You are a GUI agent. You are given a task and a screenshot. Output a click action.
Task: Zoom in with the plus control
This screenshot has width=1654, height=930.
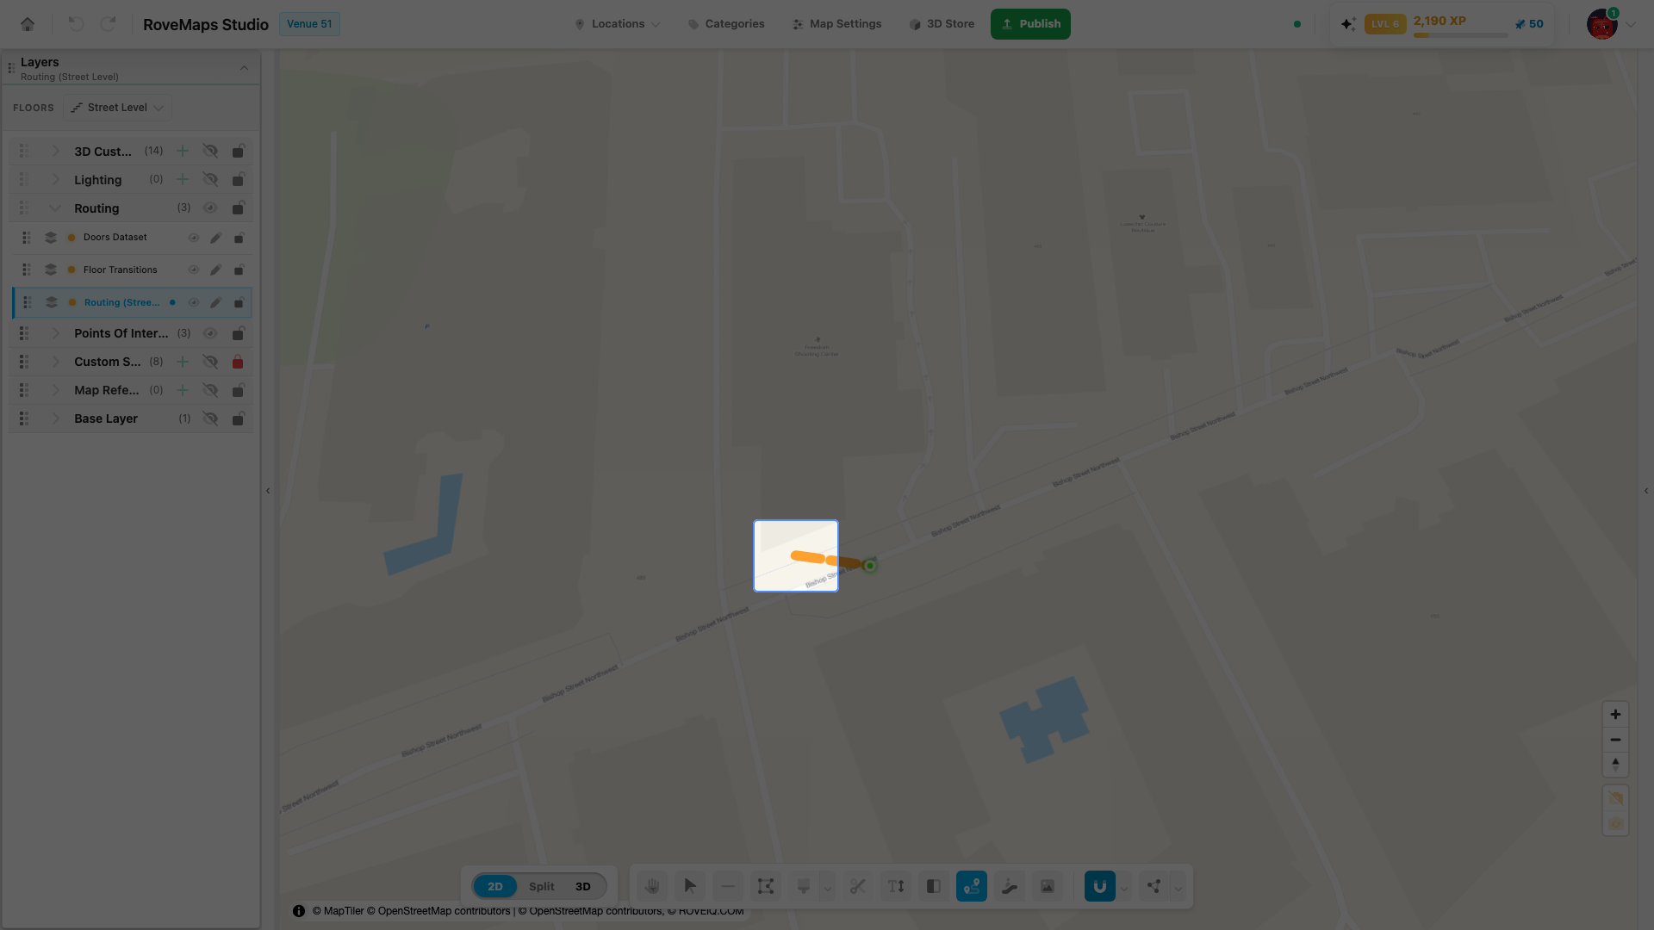pos(1615,715)
